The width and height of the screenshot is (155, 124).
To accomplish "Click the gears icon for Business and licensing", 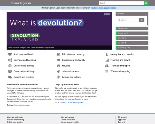I will click(x=10, y=60).
